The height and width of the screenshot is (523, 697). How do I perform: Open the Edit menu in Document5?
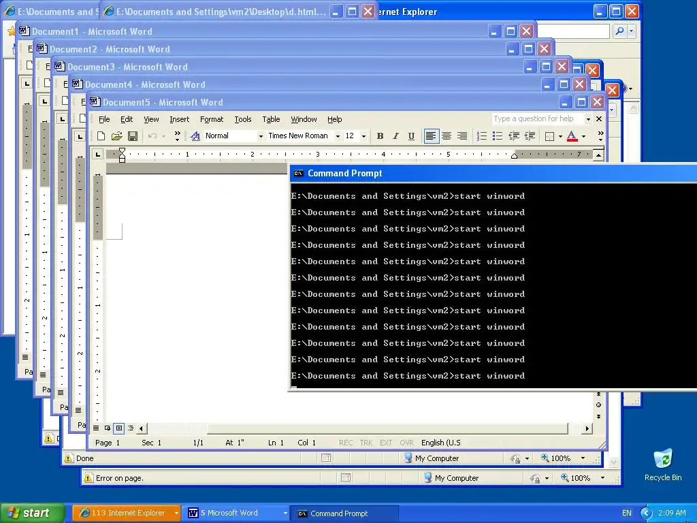point(127,119)
